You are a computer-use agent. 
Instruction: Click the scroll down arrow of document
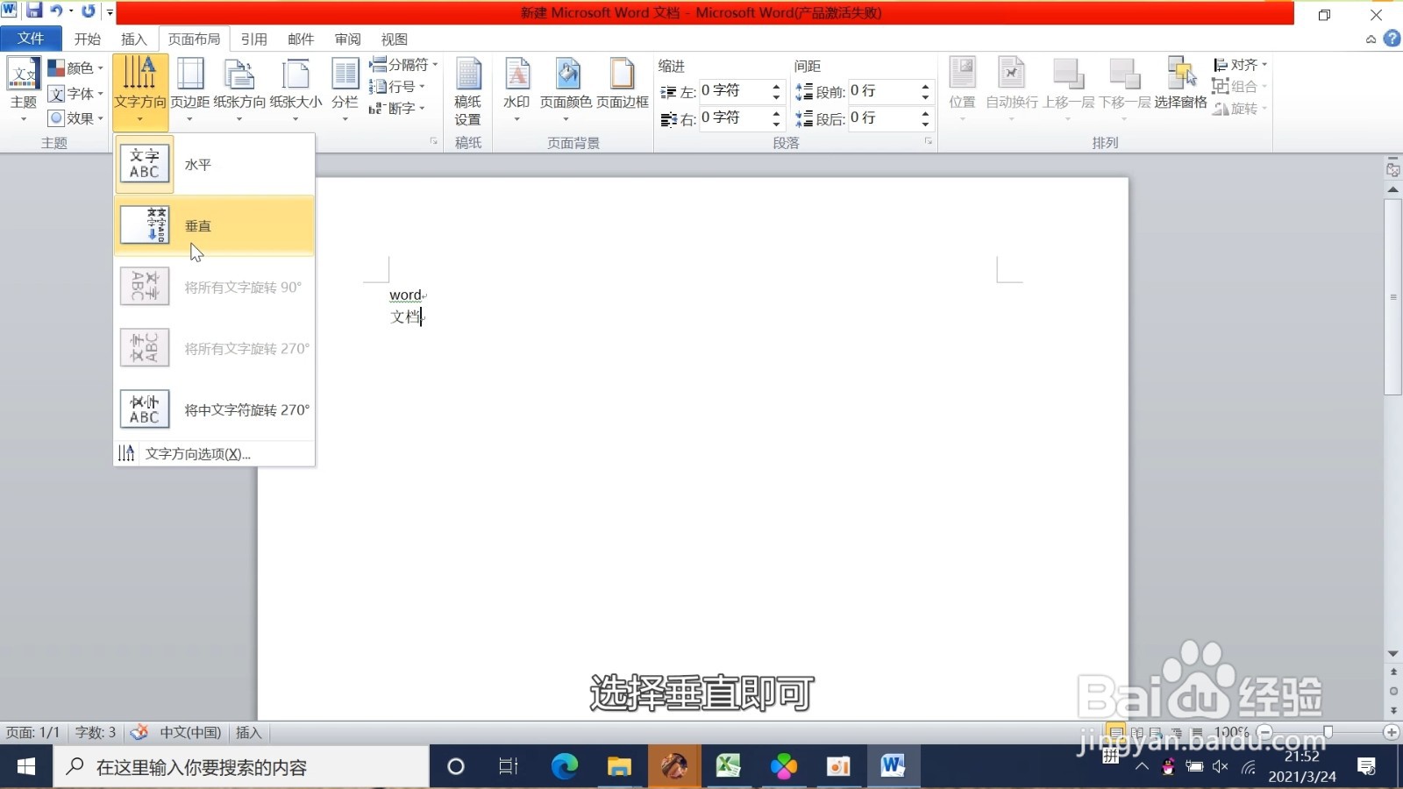tap(1393, 654)
